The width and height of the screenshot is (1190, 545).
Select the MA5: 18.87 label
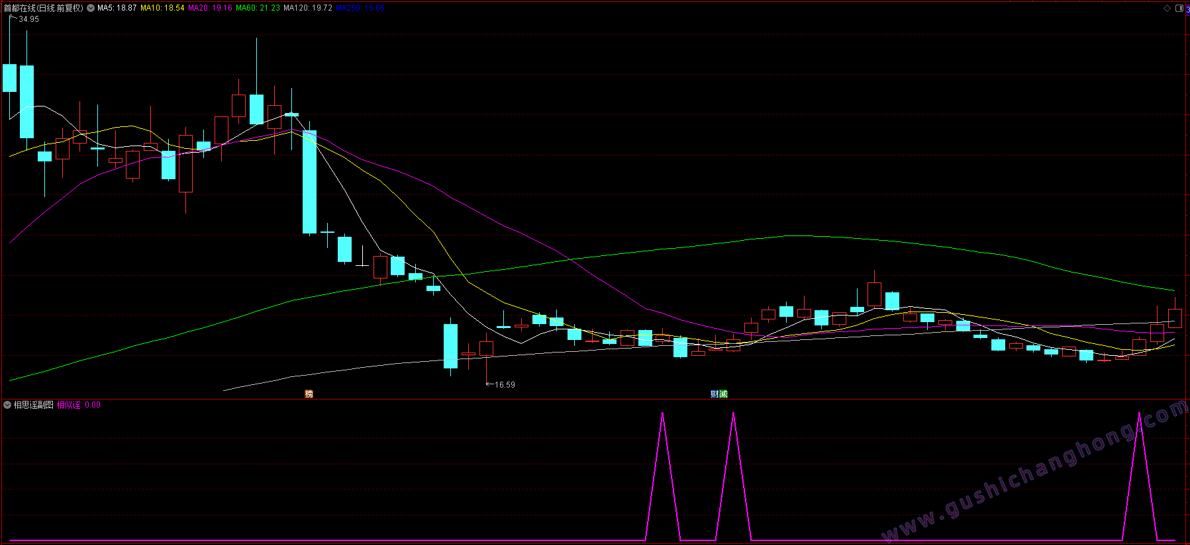(x=117, y=8)
